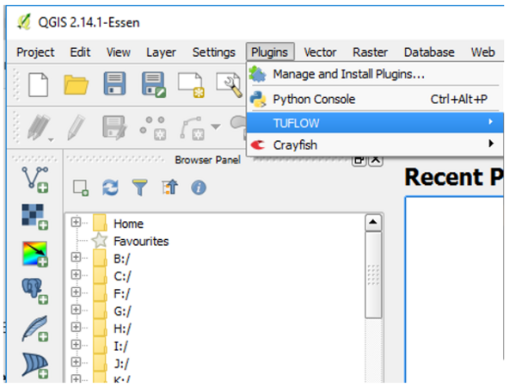The image size is (516, 387).
Task: Click the browser panel scrollbar up arrow
Action: (x=372, y=222)
